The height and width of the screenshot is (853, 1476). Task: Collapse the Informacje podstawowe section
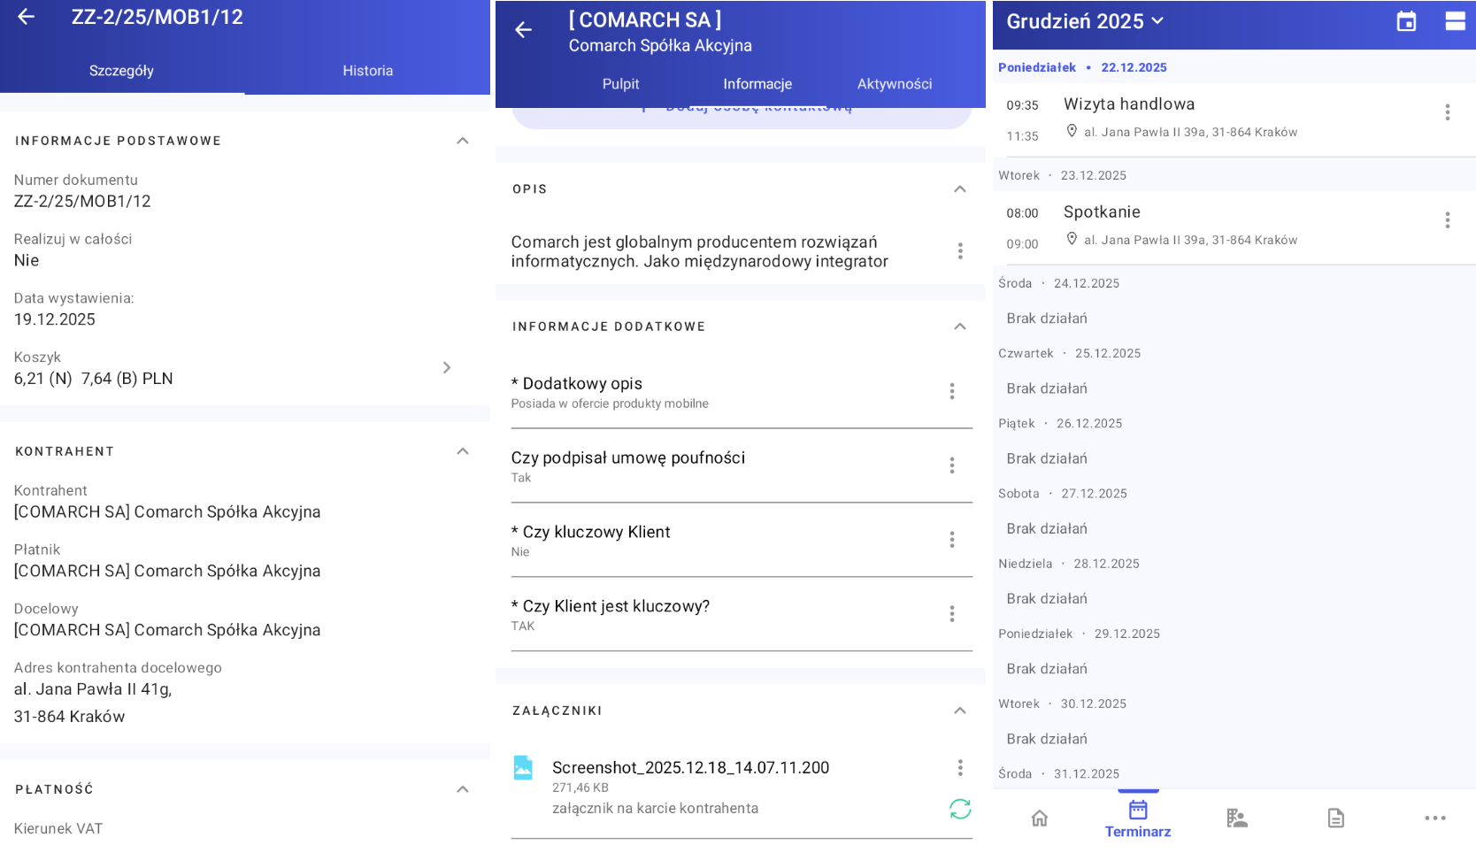[462, 141]
